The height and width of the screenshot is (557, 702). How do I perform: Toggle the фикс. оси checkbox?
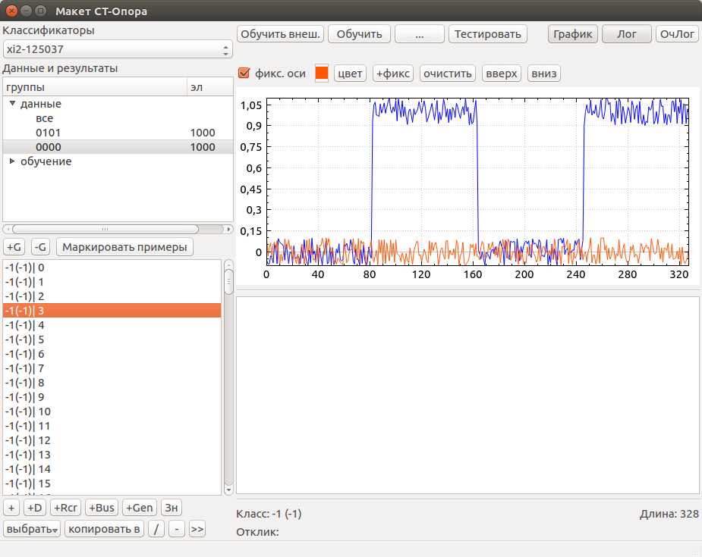click(244, 74)
